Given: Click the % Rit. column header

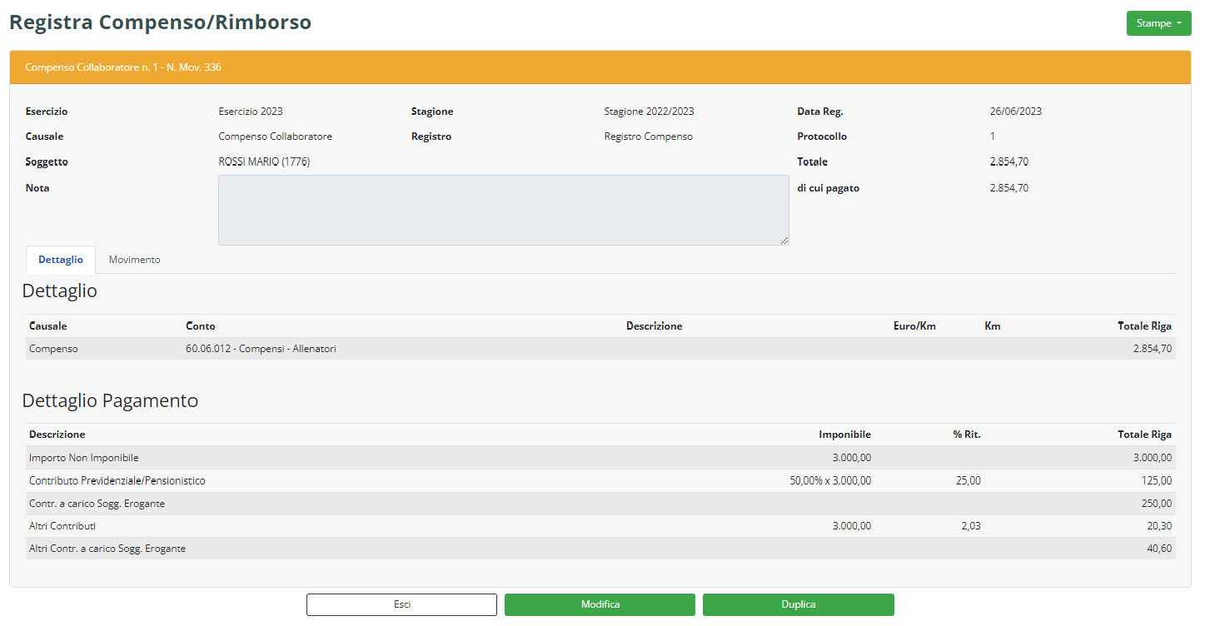Looking at the screenshot, I should [x=966, y=435].
